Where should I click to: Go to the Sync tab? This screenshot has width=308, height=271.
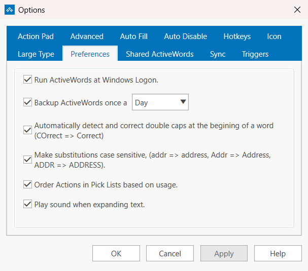pos(218,54)
